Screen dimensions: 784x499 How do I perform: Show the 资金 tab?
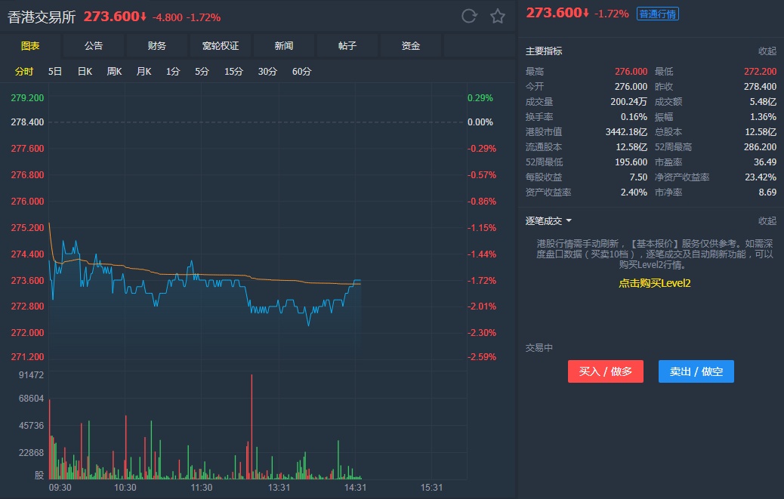pos(411,45)
